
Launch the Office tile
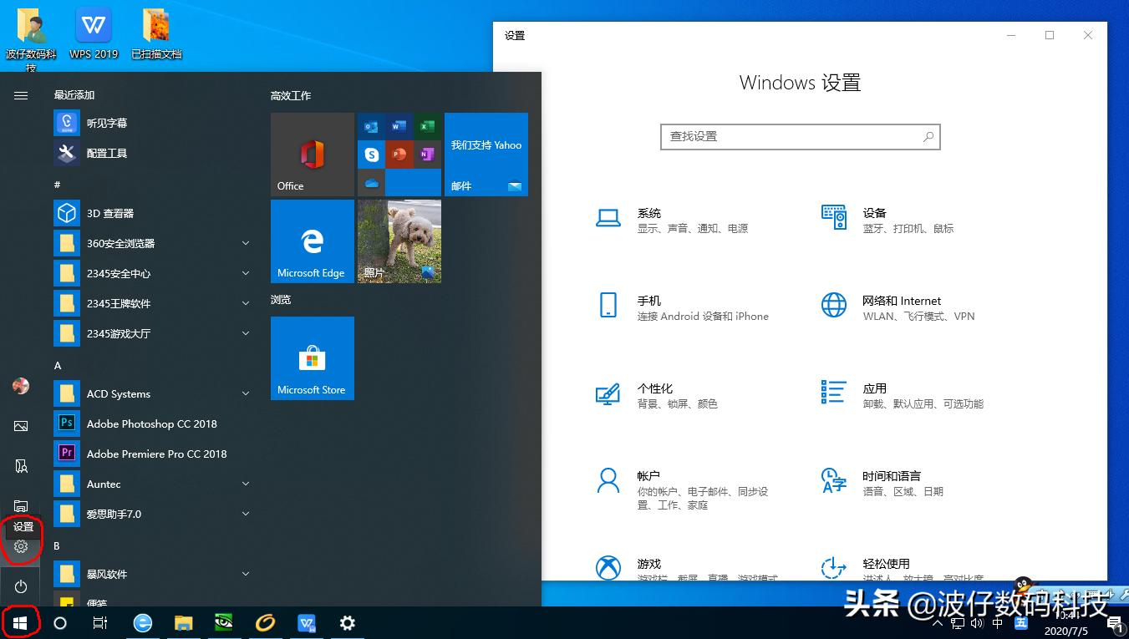click(312, 154)
